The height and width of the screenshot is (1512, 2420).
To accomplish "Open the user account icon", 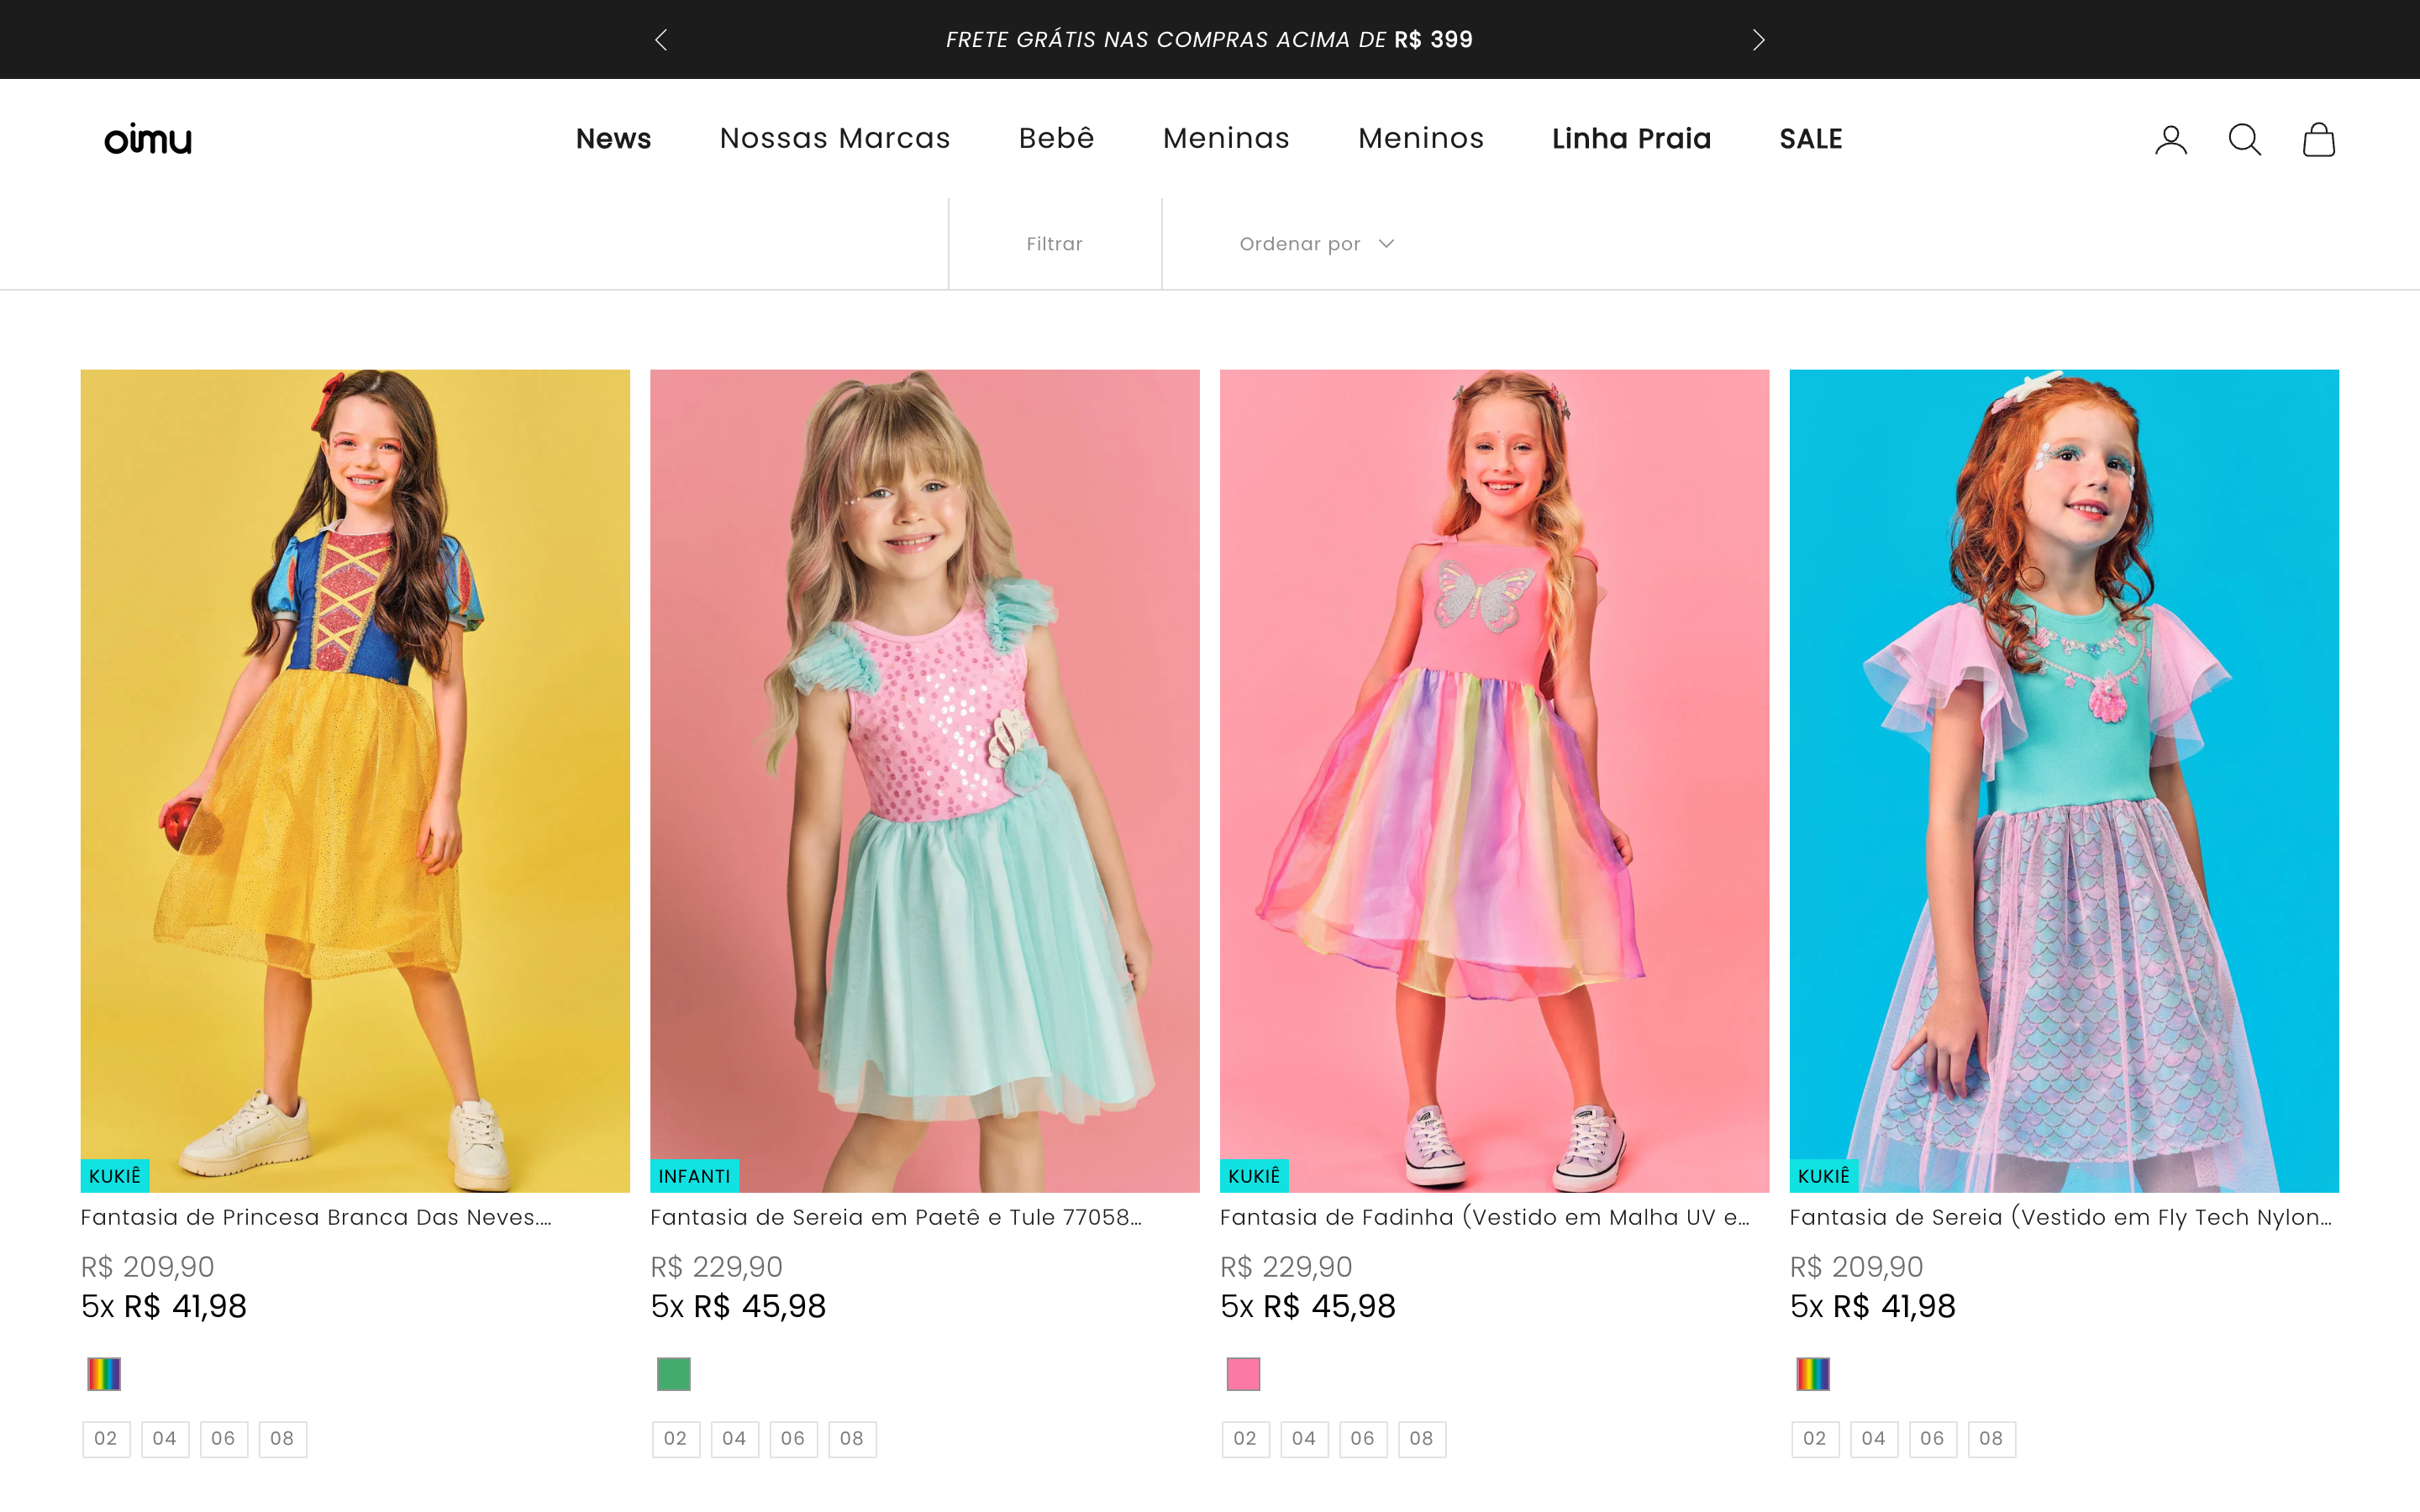I will (x=2170, y=140).
